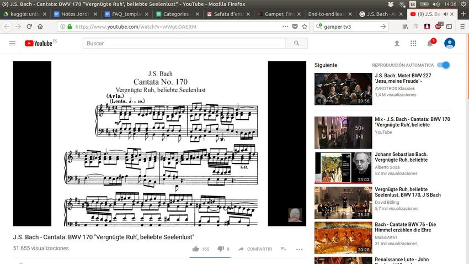Click the YouTube search magnifier button
Screen dimensions: 469x264
[296, 44]
